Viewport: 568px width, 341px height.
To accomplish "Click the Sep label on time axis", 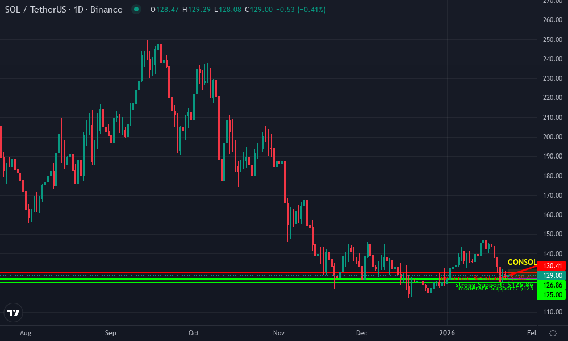I will click(x=111, y=333).
